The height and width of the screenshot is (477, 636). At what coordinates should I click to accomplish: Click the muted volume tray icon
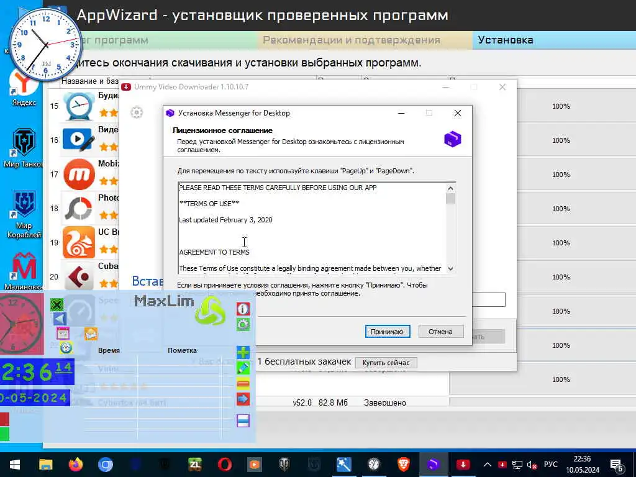click(532, 465)
